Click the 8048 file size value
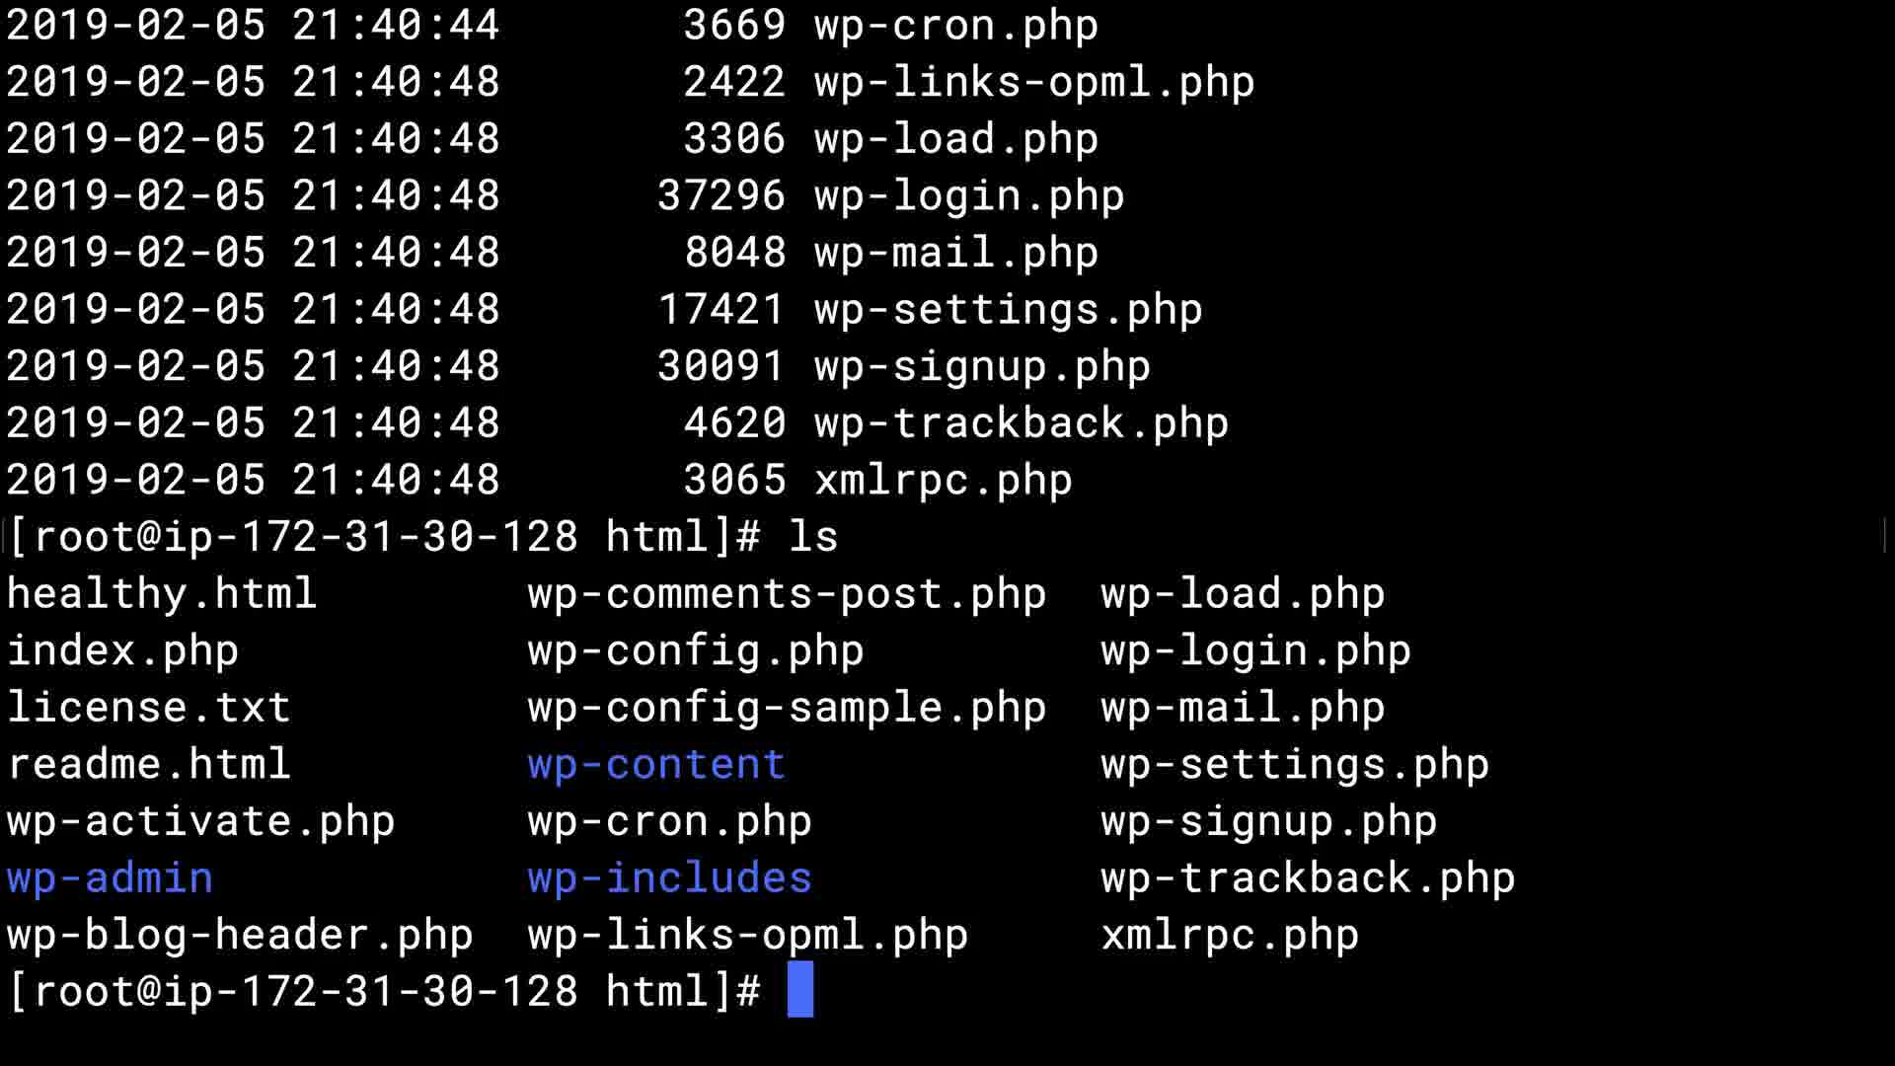This screenshot has height=1066, width=1895. click(x=735, y=253)
